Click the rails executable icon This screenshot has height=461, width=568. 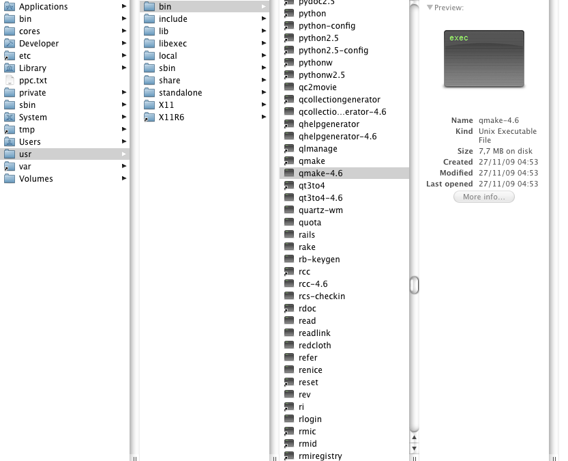pyautogui.click(x=288, y=235)
